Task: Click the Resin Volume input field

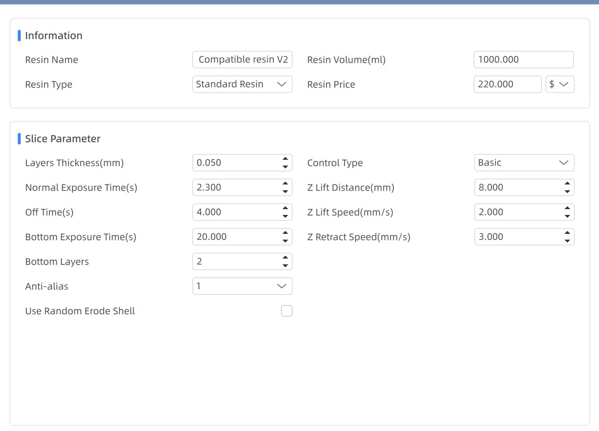Action: tap(524, 60)
